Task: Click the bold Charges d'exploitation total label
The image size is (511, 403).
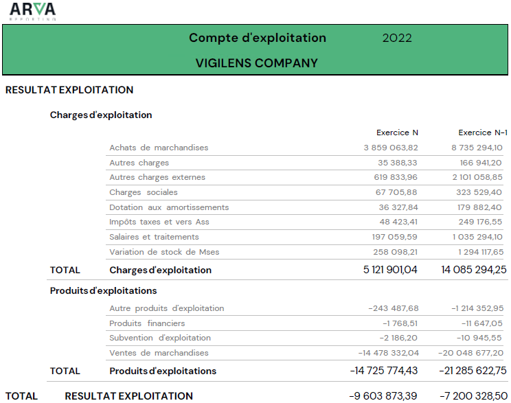Action: [x=160, y=270]
